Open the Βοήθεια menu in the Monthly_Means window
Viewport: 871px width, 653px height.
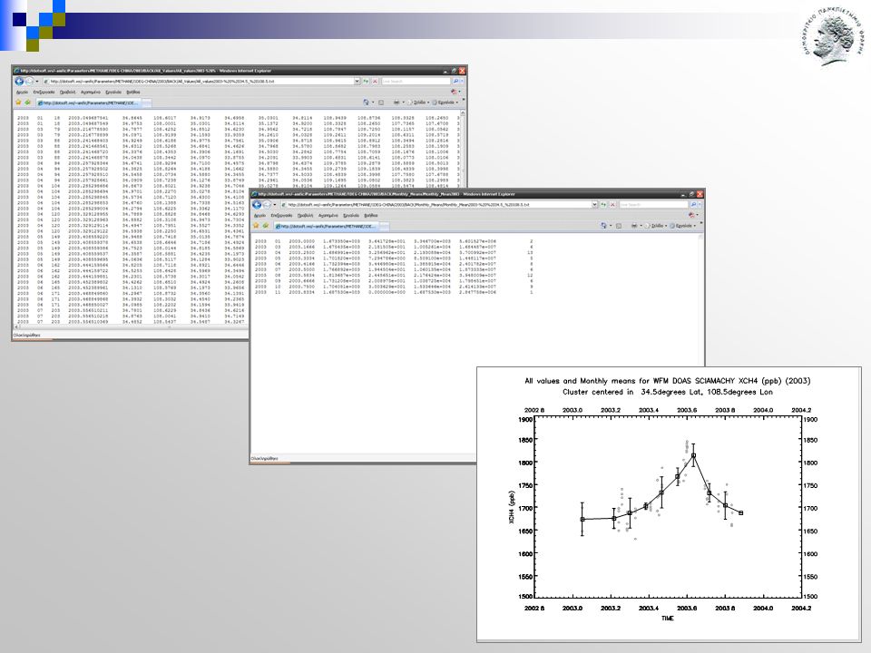coord(371,216)
